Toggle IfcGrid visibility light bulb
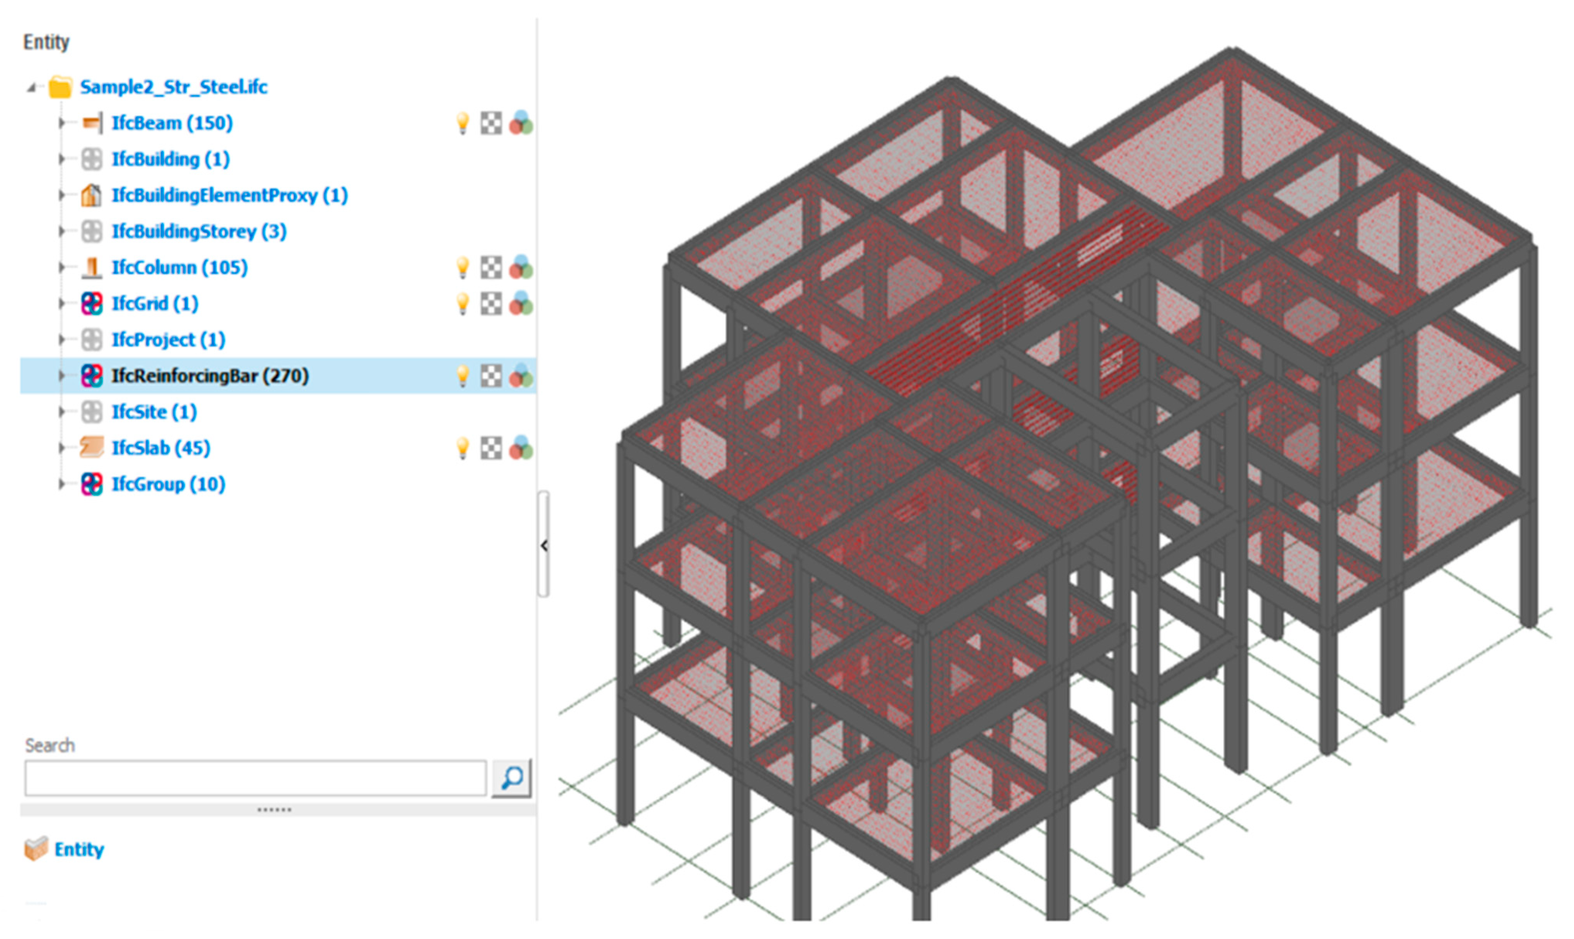The width and height of the screenshot is (1574, 939). point(463,304)
